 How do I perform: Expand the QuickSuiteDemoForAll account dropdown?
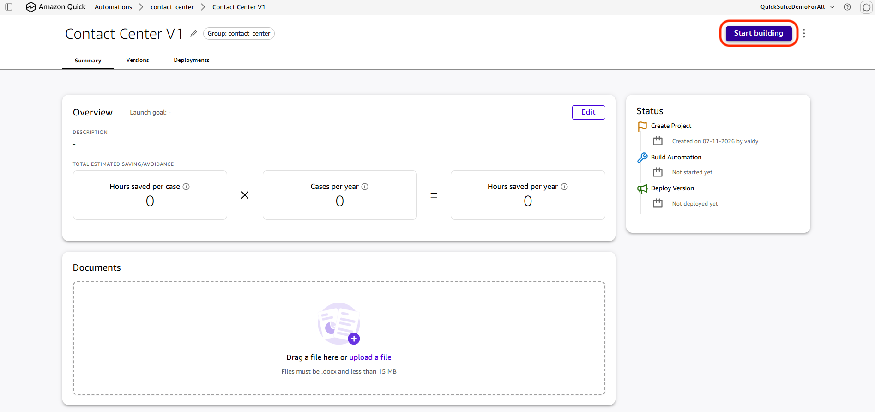point(797,7)
